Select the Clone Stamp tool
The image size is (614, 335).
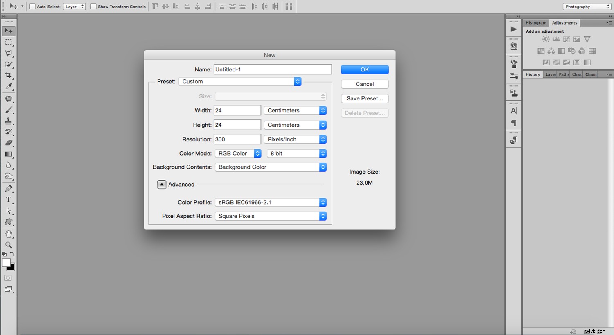click(x=9, y=121)
